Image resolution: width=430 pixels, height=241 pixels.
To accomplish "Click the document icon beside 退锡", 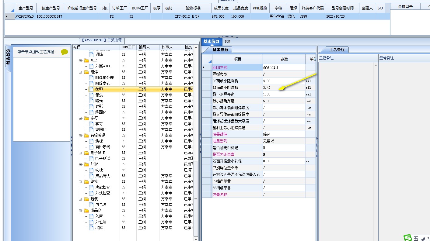I will pyautogui.click(x=91, y=54).
